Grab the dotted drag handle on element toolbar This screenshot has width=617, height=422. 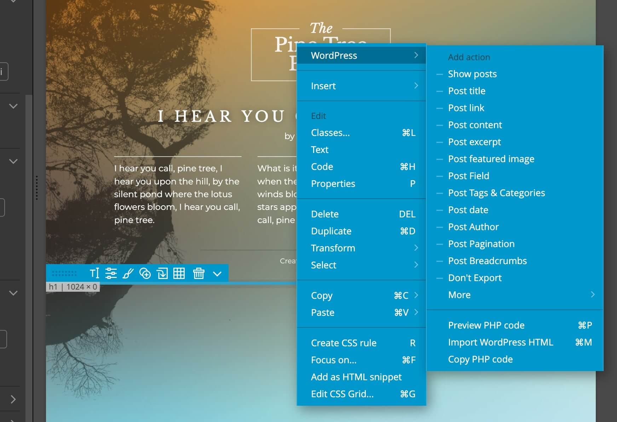pos(64,273)
